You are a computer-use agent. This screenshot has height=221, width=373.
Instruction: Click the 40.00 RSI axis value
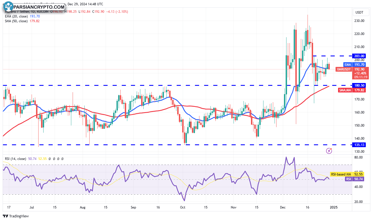click(359, 187)
